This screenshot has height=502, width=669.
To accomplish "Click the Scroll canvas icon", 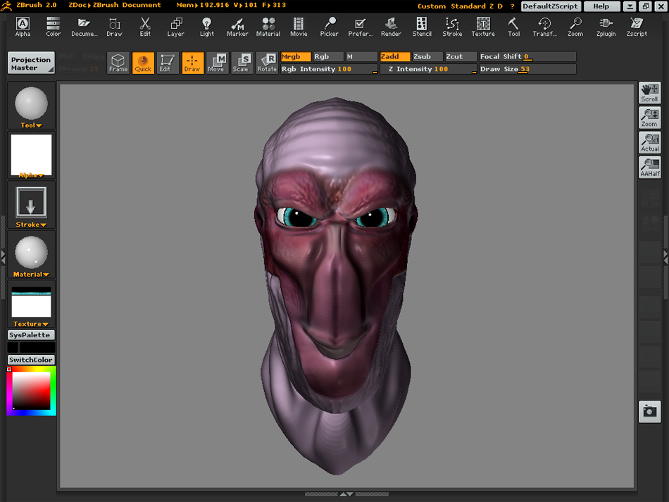I will point(649,92).
